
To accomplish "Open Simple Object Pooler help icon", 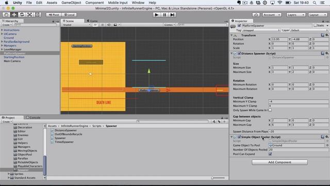I will coord(322,137).
